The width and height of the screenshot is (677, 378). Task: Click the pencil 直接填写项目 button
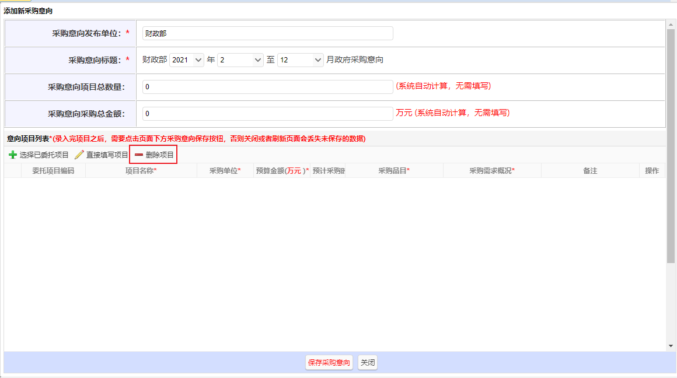(x=102, y=155)
